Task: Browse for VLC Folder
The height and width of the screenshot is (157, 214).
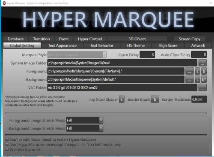Action: 202,88
